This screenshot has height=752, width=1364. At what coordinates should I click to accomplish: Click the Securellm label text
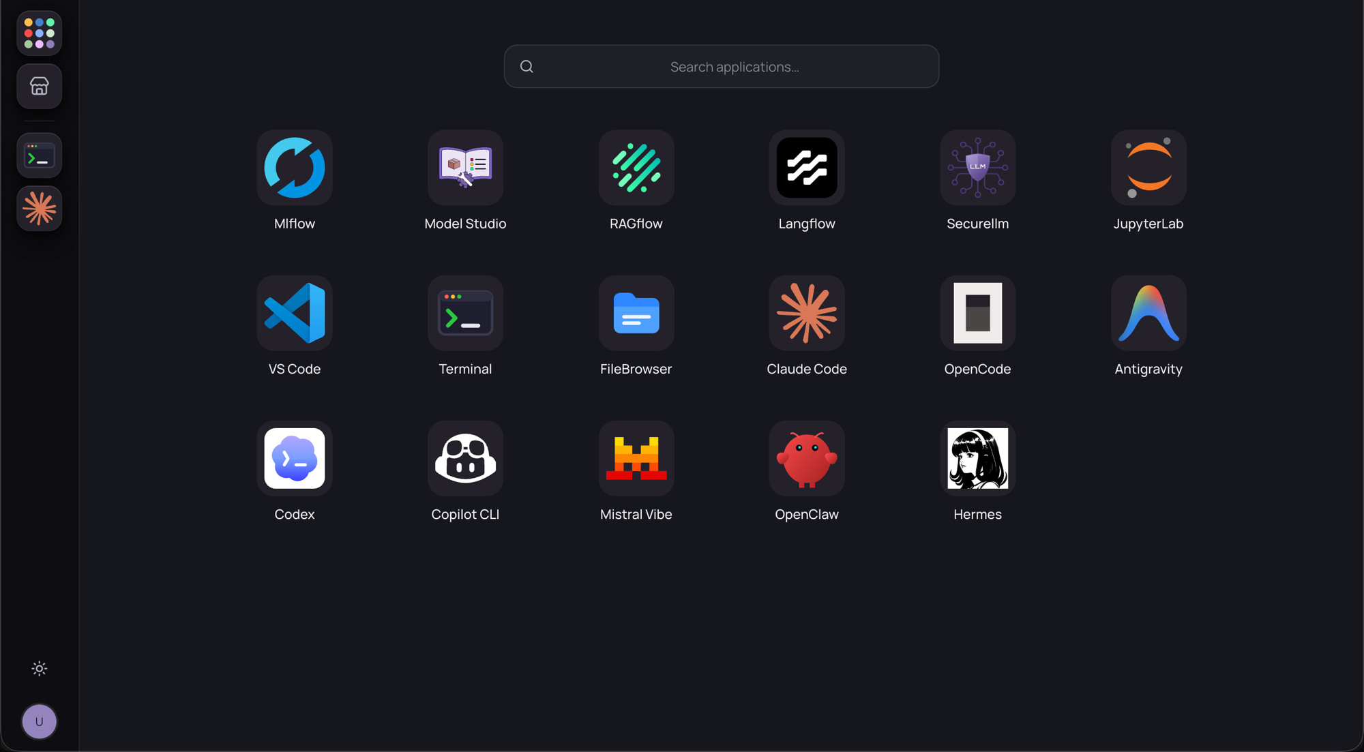(x=977, y=224)
